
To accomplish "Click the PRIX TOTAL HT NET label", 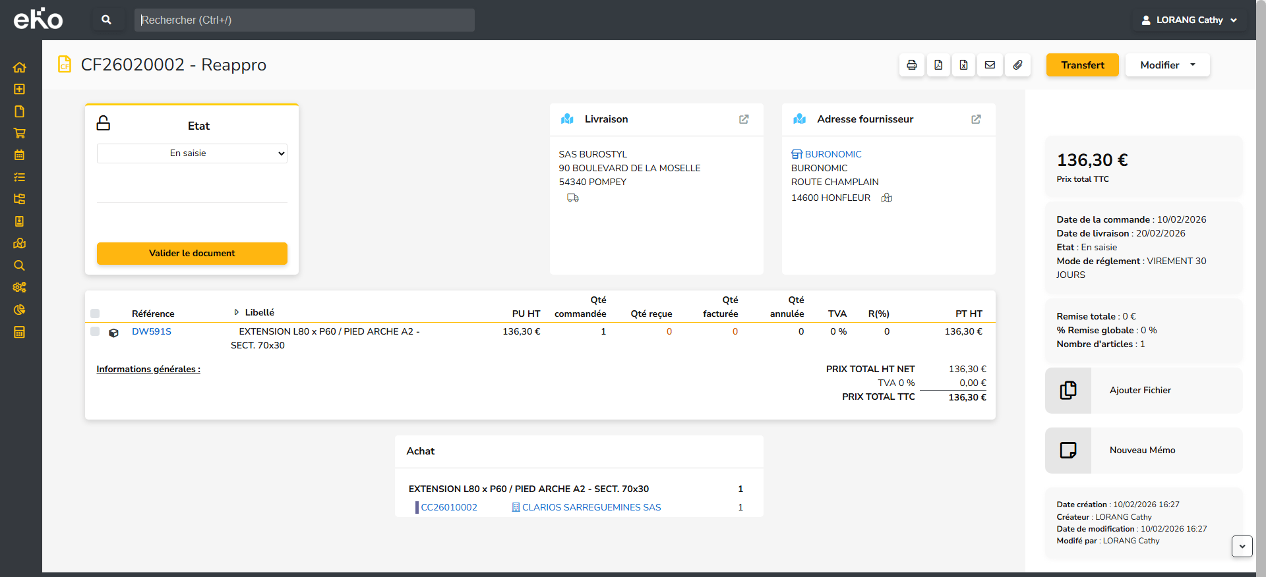I will (870, 369).
